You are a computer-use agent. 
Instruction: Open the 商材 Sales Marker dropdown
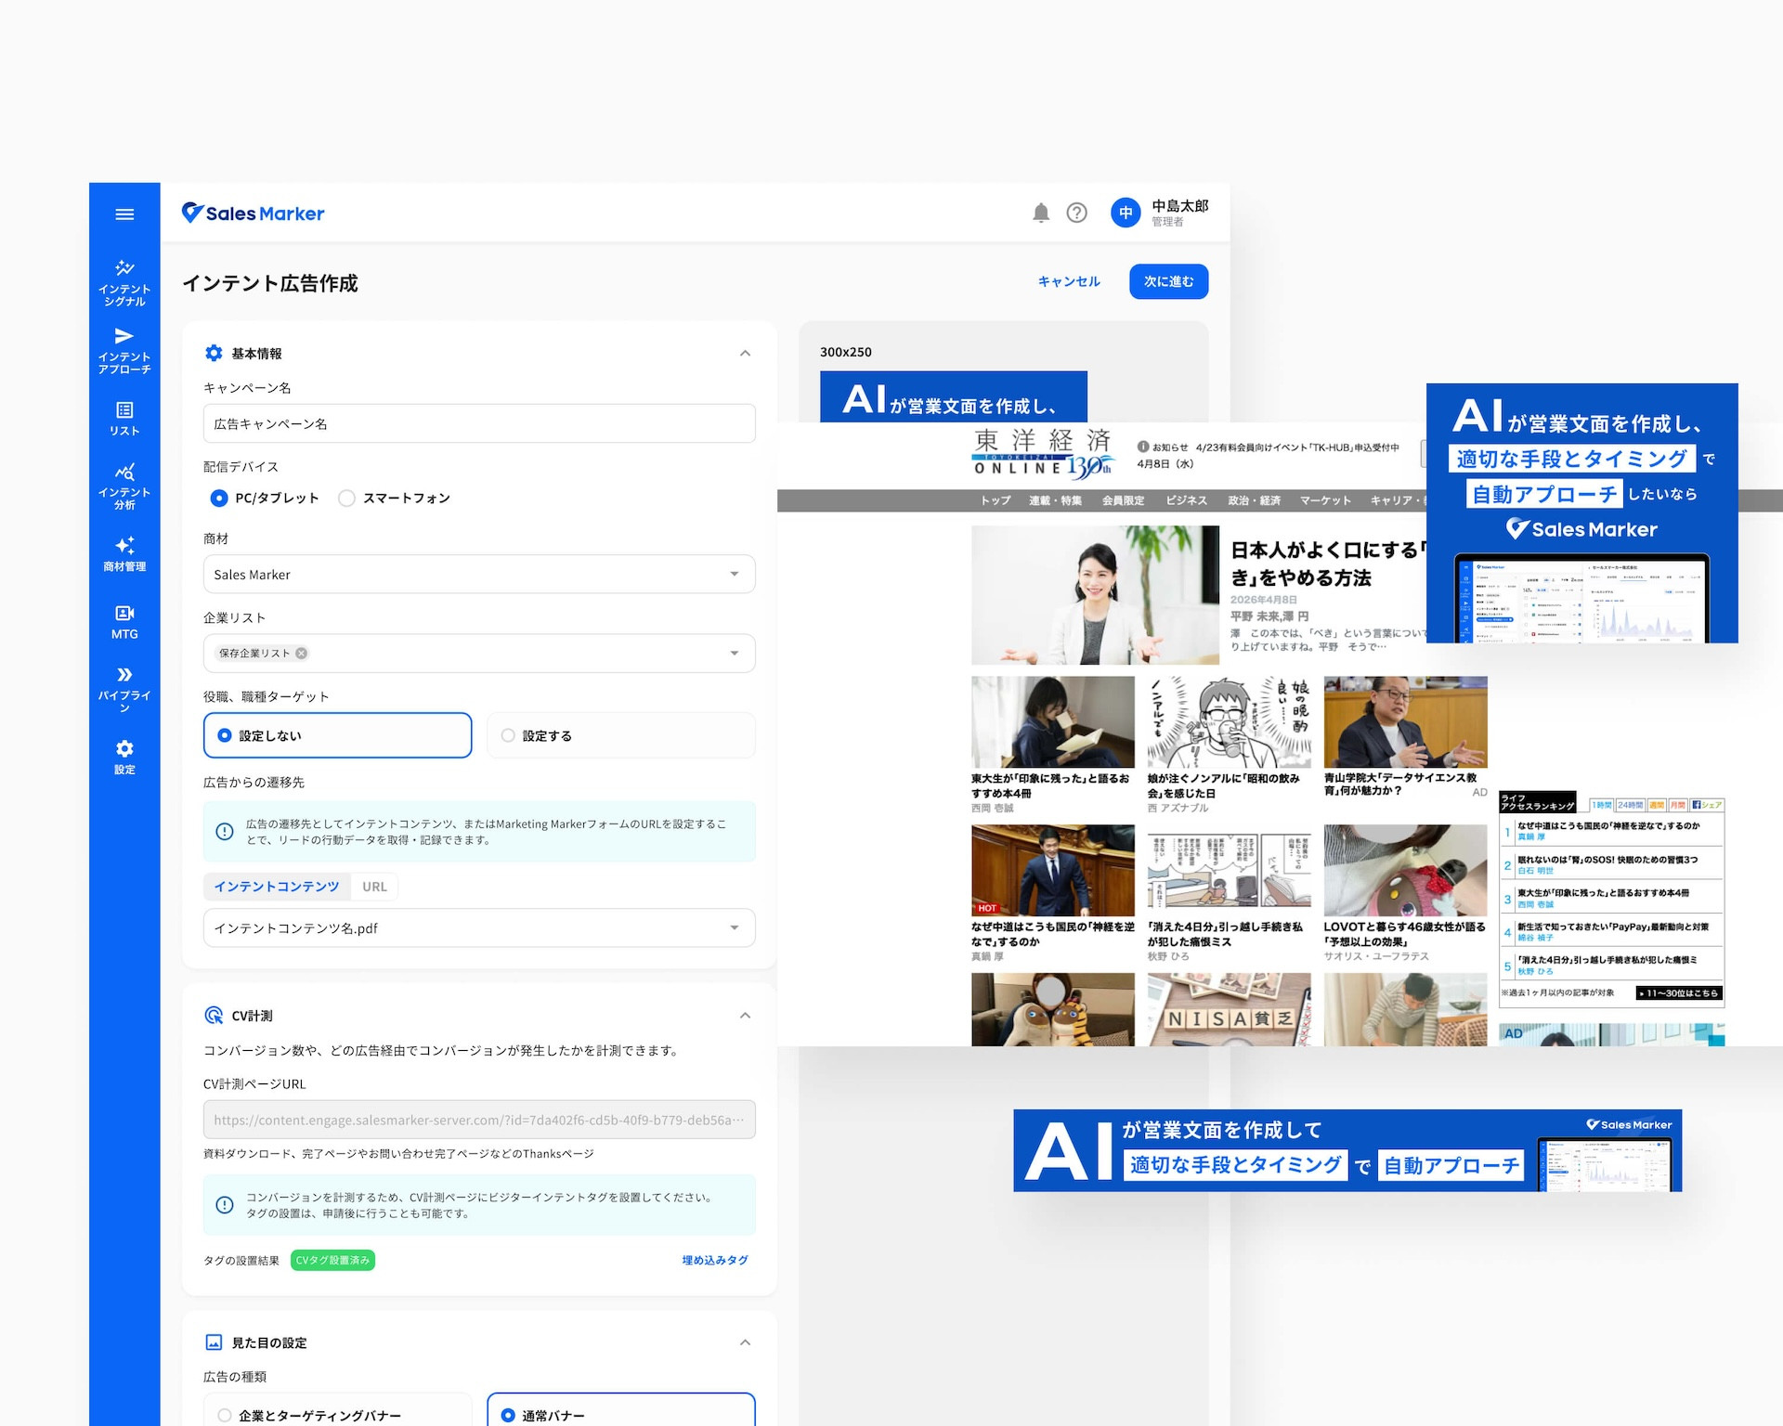coord(479,575)
